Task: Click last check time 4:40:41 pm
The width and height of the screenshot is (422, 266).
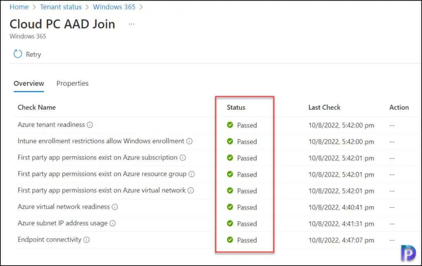Action: click(341, 207)
